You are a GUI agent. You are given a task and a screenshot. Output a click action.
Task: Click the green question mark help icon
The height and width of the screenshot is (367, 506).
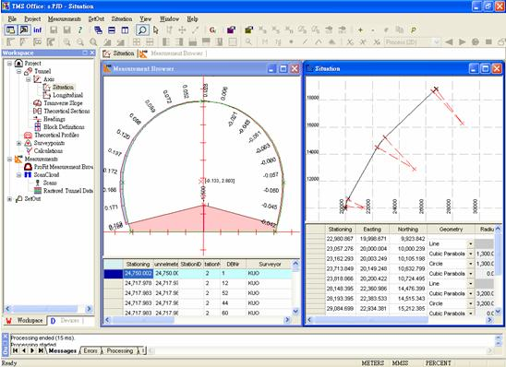point(80,30)
